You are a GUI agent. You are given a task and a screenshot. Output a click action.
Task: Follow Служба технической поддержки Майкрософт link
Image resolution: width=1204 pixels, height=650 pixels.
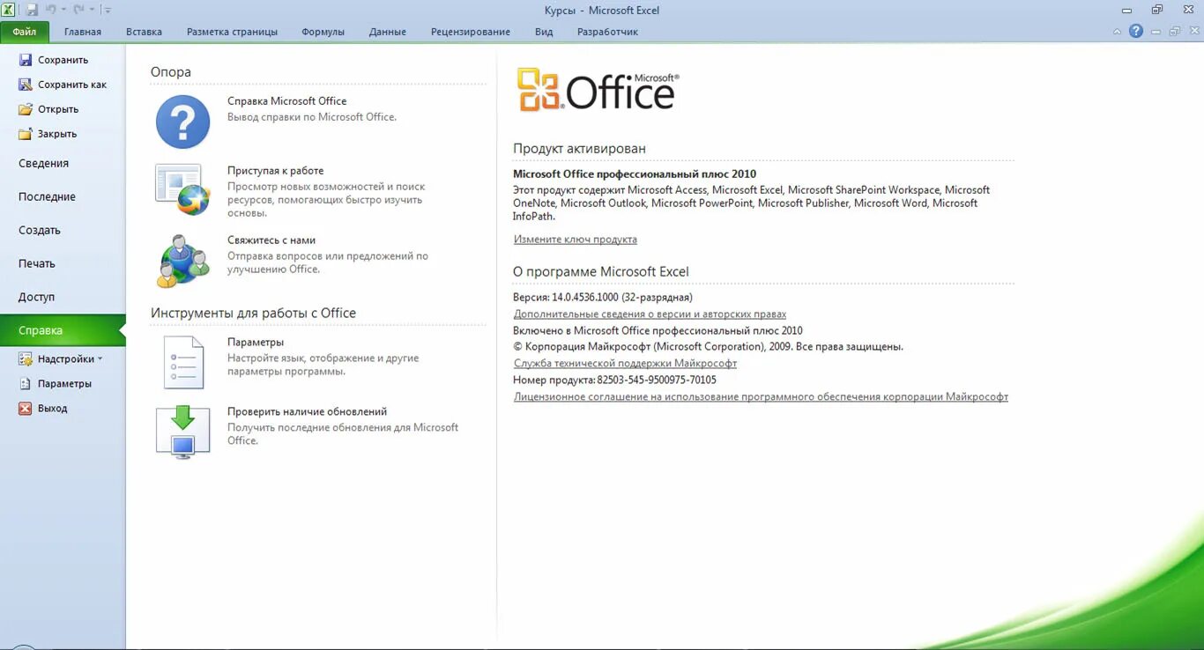tap(625, 364)
